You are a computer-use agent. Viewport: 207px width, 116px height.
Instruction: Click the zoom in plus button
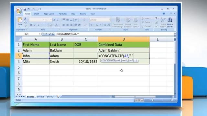coord(172,100)
